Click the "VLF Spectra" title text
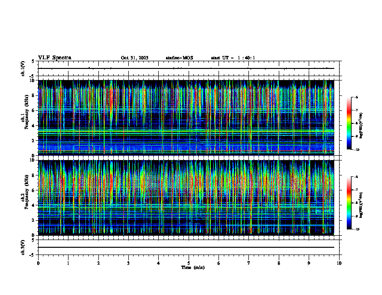The width and height of the screenshot is (382, 295). (55, 58)
